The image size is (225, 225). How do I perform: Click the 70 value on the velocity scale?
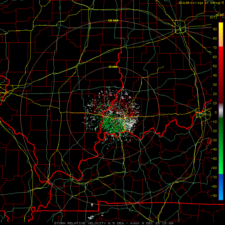[x=215, y=48]
